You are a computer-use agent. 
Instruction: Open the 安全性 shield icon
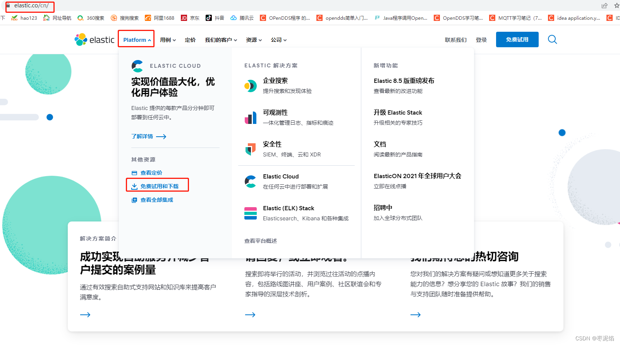click(251, 149)
